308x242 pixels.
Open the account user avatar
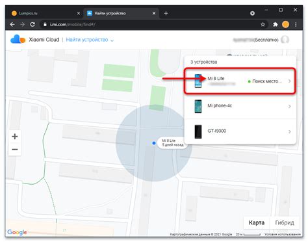[285, 40]
